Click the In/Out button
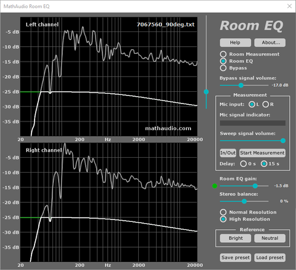The width and height of the screenshot is (296, 270). coord(228,153)
